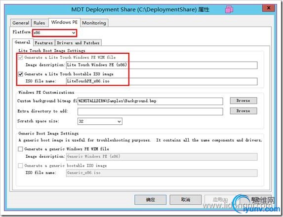The image size is (283, 217).
Task: Click the Generic Windows PE image description field
Action: click(x=162, y=157)
